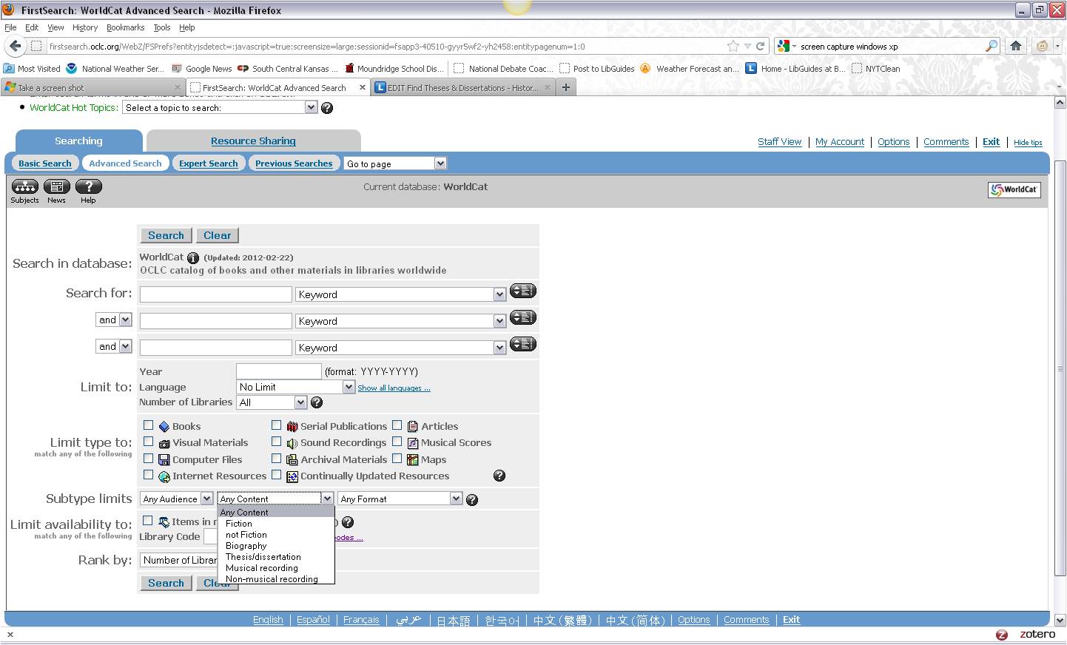
Task: Check the Books checkbox
Action: [148, 425]
